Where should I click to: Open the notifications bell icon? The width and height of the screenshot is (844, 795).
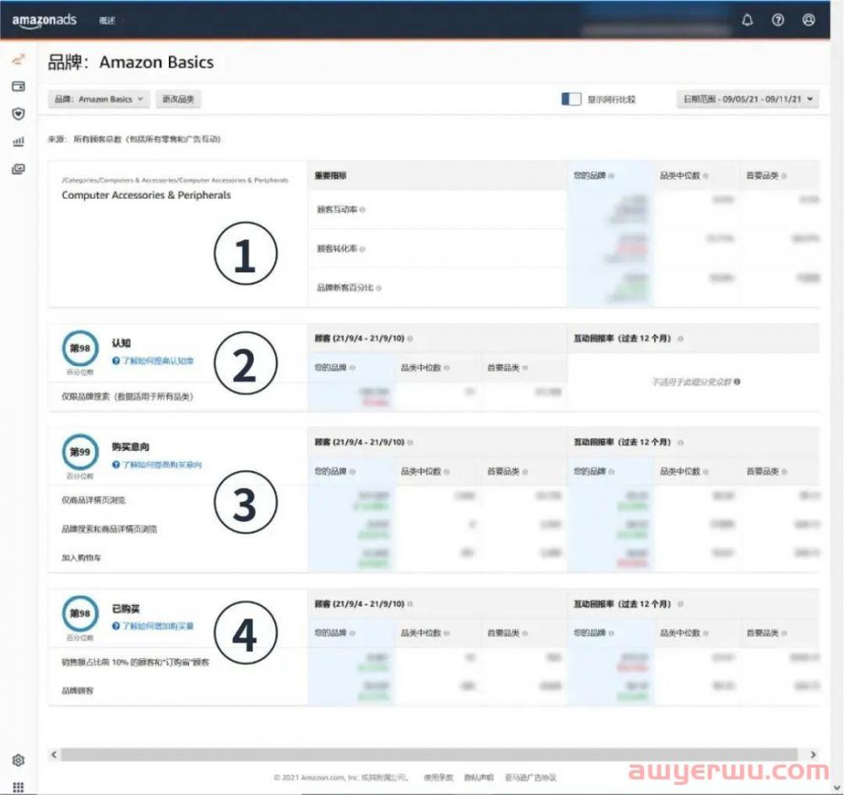tap(747, 20)
